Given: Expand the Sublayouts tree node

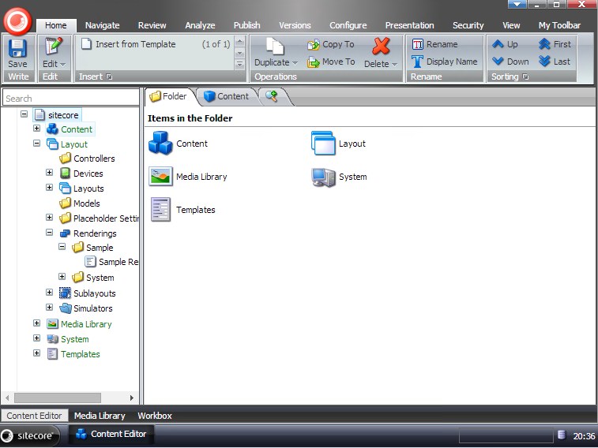Looking at the screenshot, I should click(x=49, y=293).
